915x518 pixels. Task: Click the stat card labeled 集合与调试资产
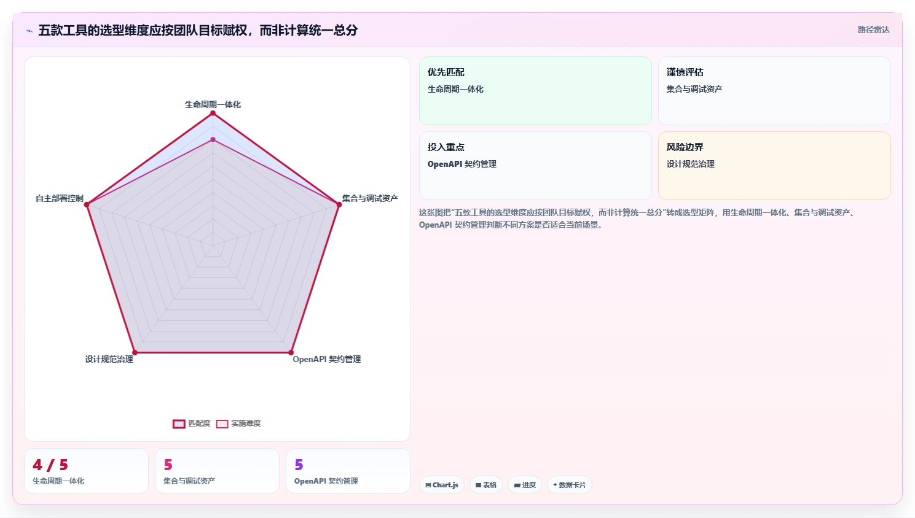(217, 471)
